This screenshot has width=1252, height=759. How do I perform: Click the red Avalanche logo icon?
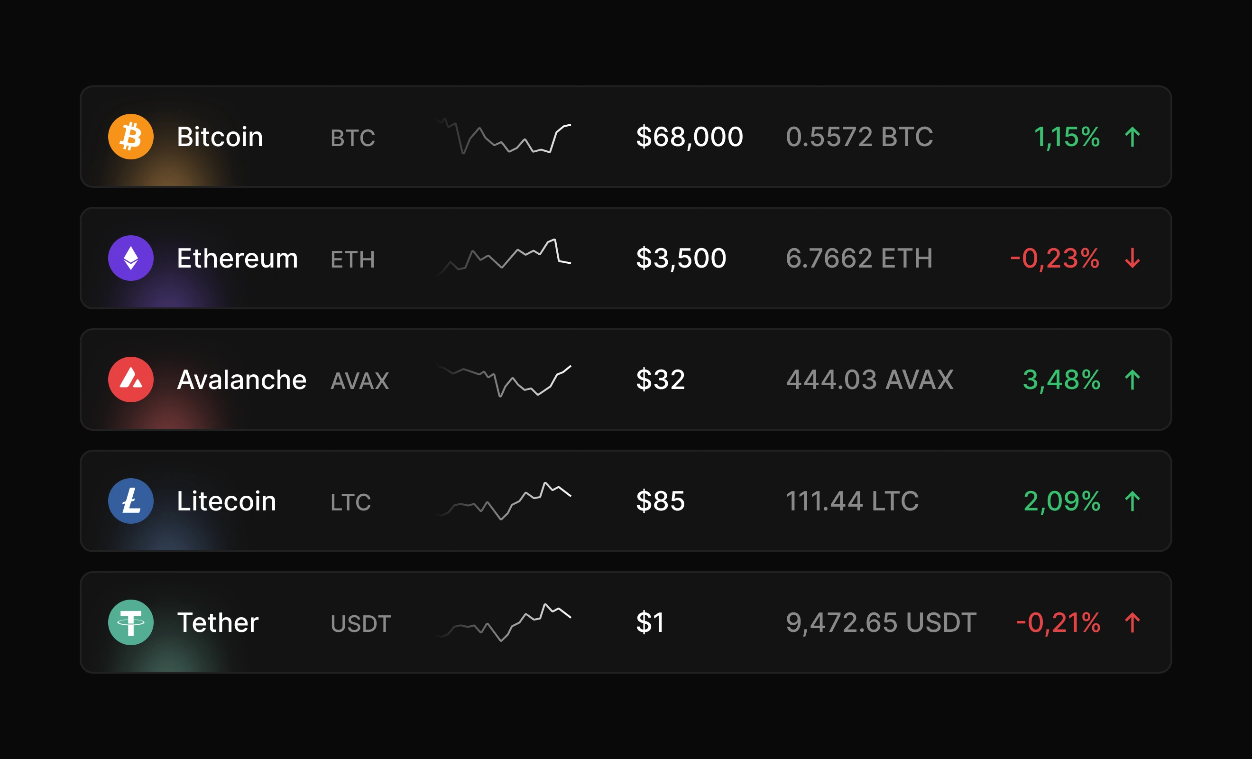[x=130, y=380]
